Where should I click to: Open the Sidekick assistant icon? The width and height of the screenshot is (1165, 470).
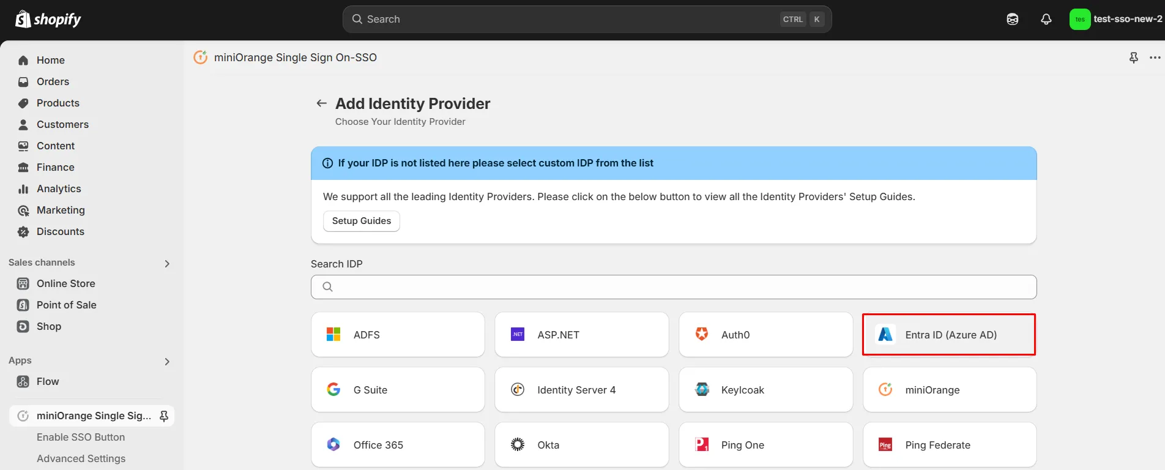point(1013,19)
